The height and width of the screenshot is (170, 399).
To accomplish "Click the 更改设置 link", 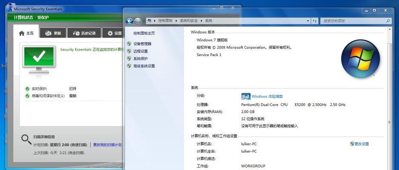I will point(362,144).
